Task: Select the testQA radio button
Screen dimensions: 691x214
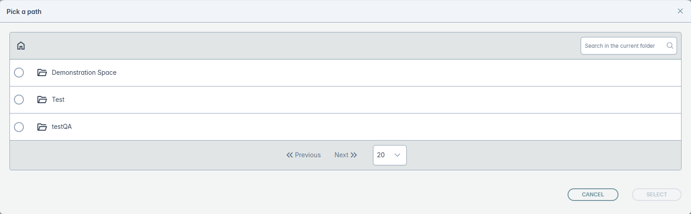Action: [x=19, y=127]
